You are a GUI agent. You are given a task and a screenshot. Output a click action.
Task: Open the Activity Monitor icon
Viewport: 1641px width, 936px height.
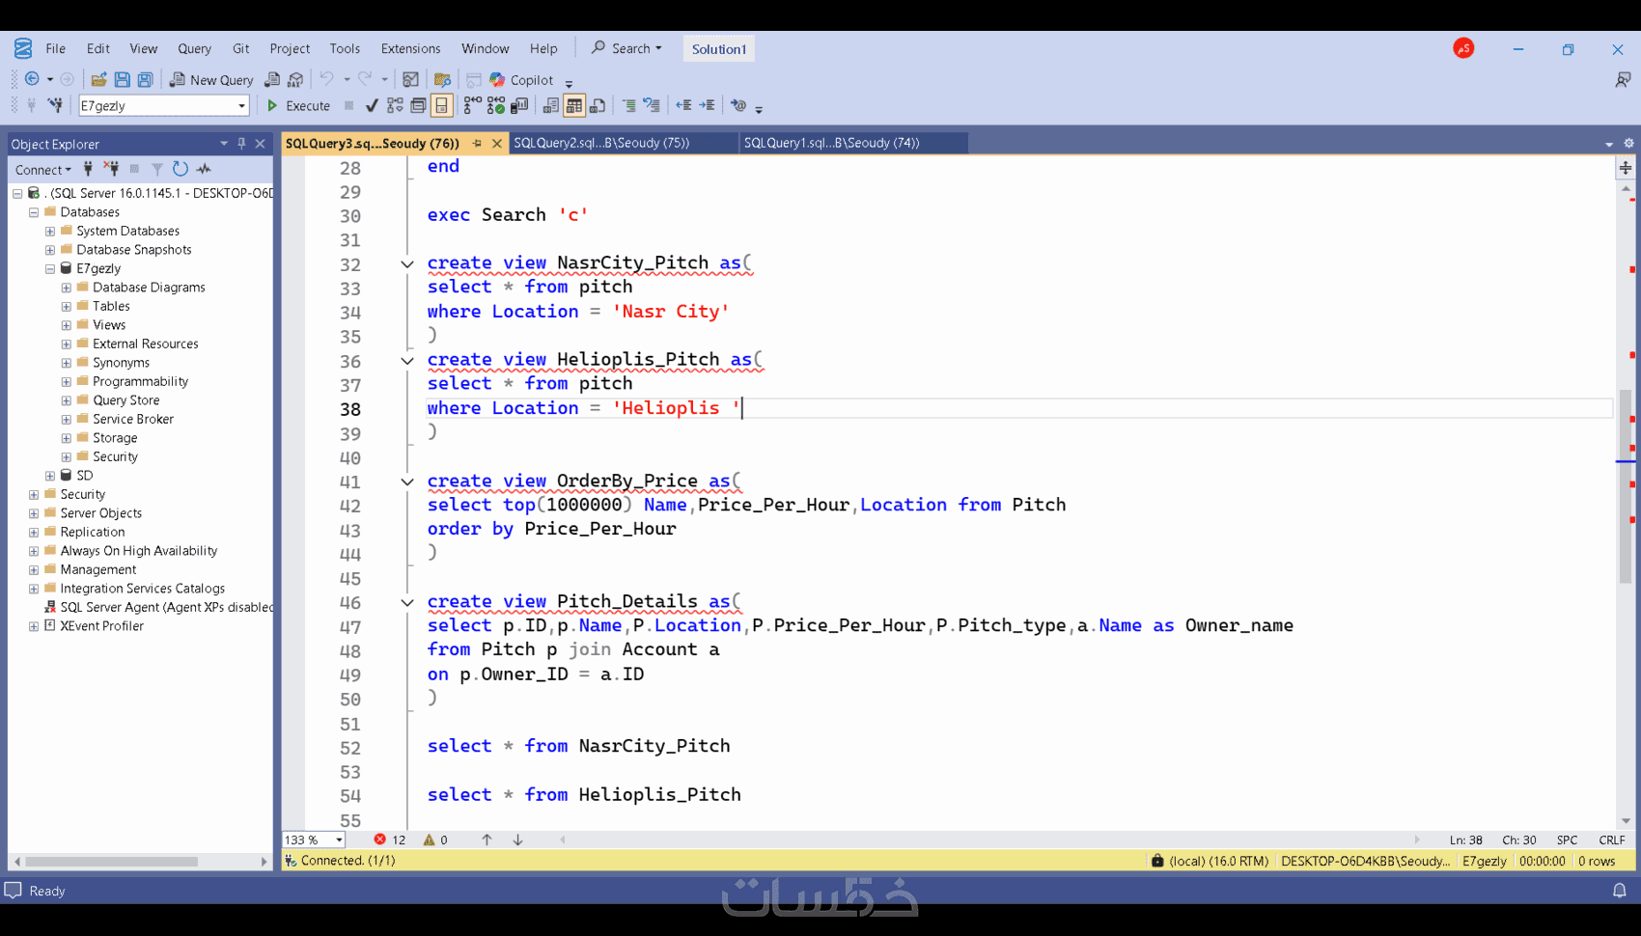click(204, 169)
